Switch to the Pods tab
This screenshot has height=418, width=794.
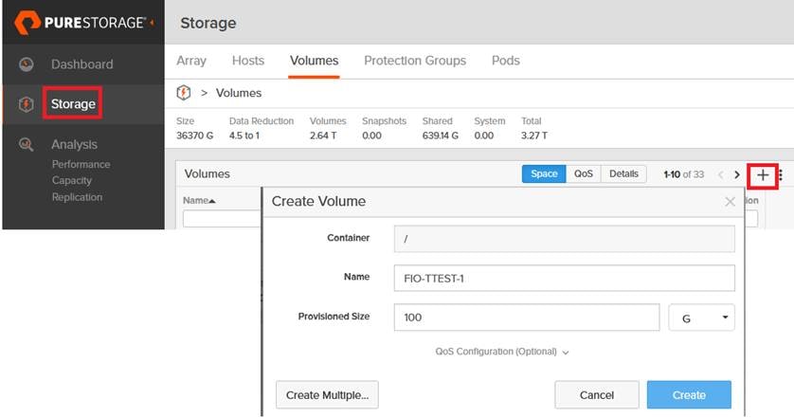coord(506,61)
